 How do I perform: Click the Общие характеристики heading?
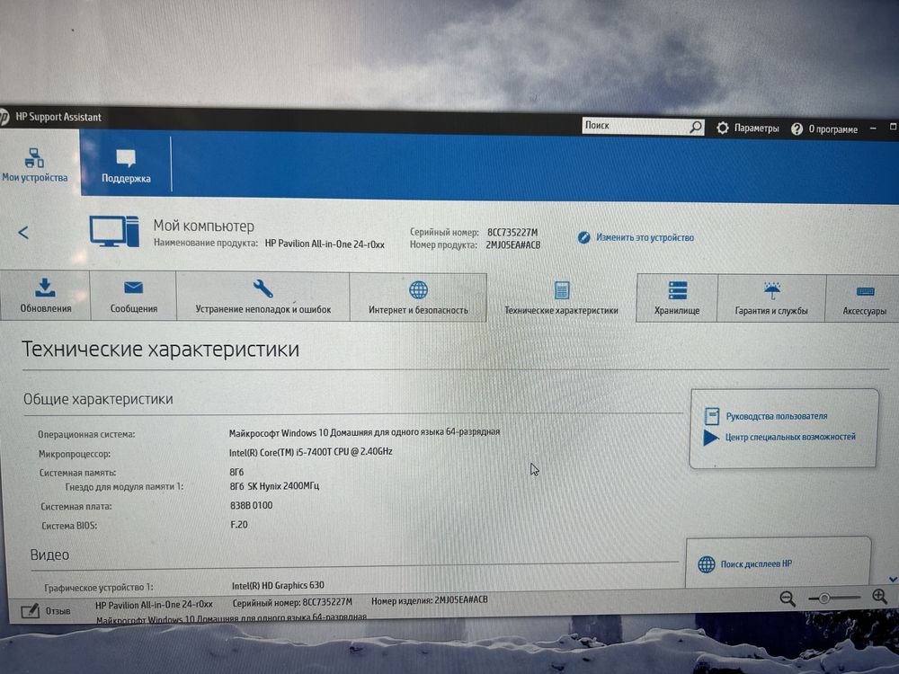pyautogui.click(x=98, y=399)
